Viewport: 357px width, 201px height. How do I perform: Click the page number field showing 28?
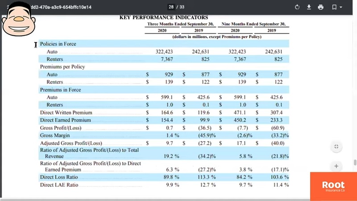point(171,7)
